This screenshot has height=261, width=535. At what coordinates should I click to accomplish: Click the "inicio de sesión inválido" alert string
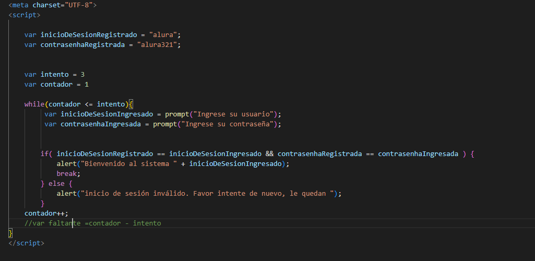coord(207,194)
